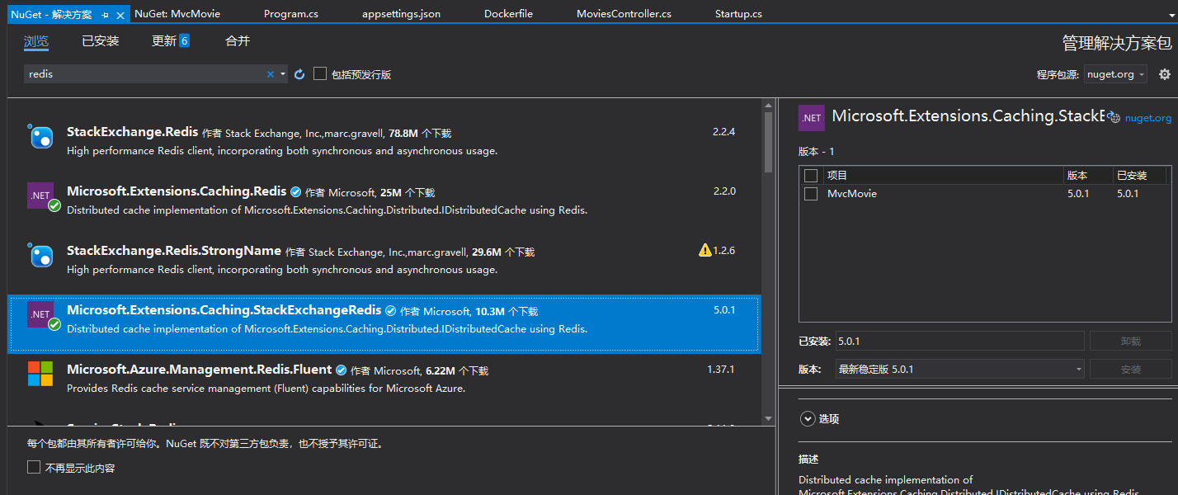Open the MoviesController.cs tab
Viewport: 1178px width, 495px height.
pos(624,14)
